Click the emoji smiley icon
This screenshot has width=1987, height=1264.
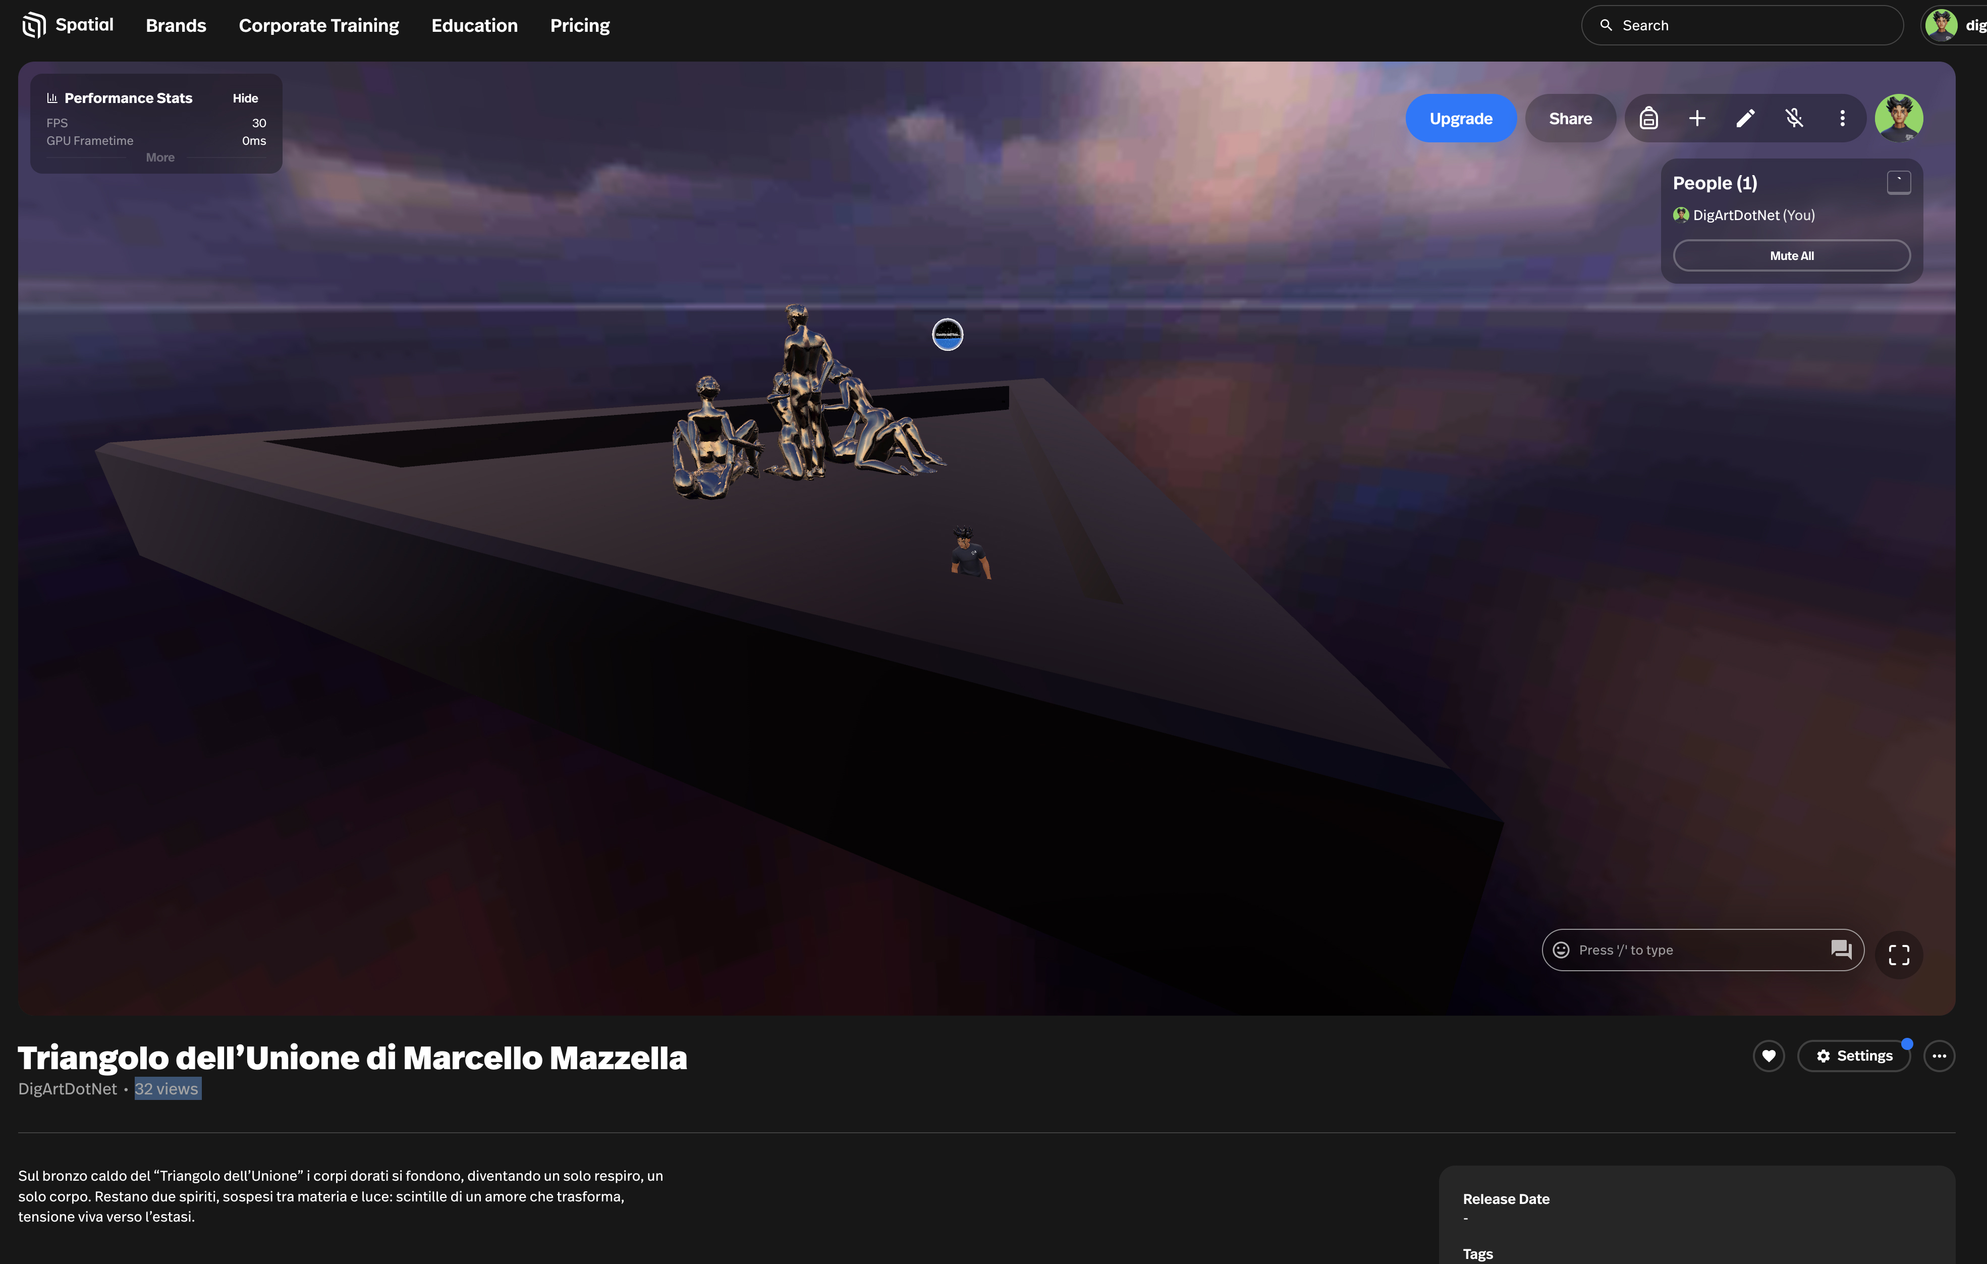point(1561,950)
